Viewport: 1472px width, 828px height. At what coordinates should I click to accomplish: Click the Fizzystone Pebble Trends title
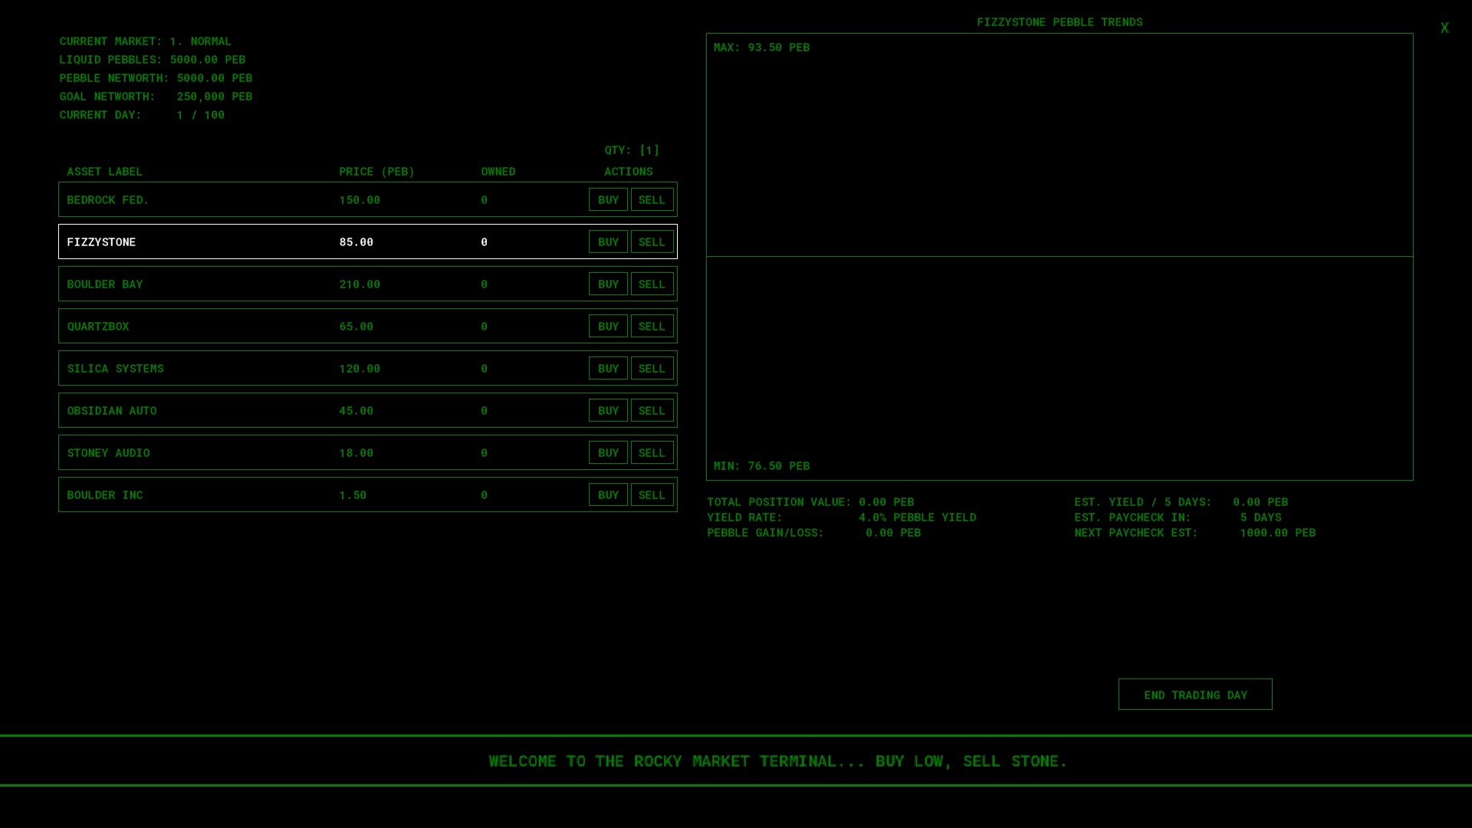(1060, 22)
